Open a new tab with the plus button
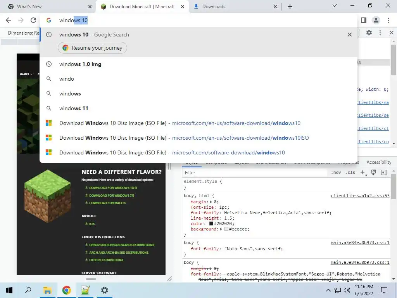397x298 pixels. 290,7
